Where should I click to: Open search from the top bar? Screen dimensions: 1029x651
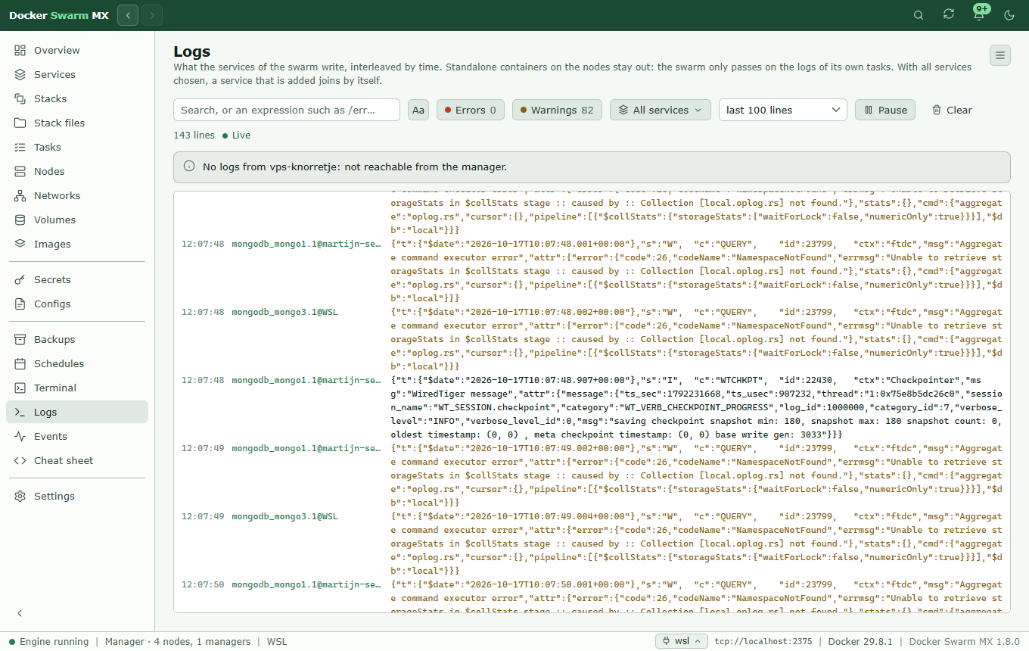(919, 15)
